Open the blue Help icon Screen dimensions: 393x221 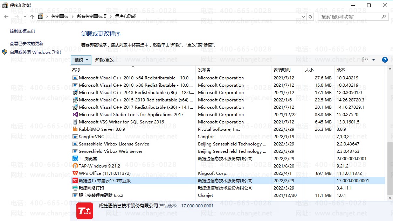385,60
